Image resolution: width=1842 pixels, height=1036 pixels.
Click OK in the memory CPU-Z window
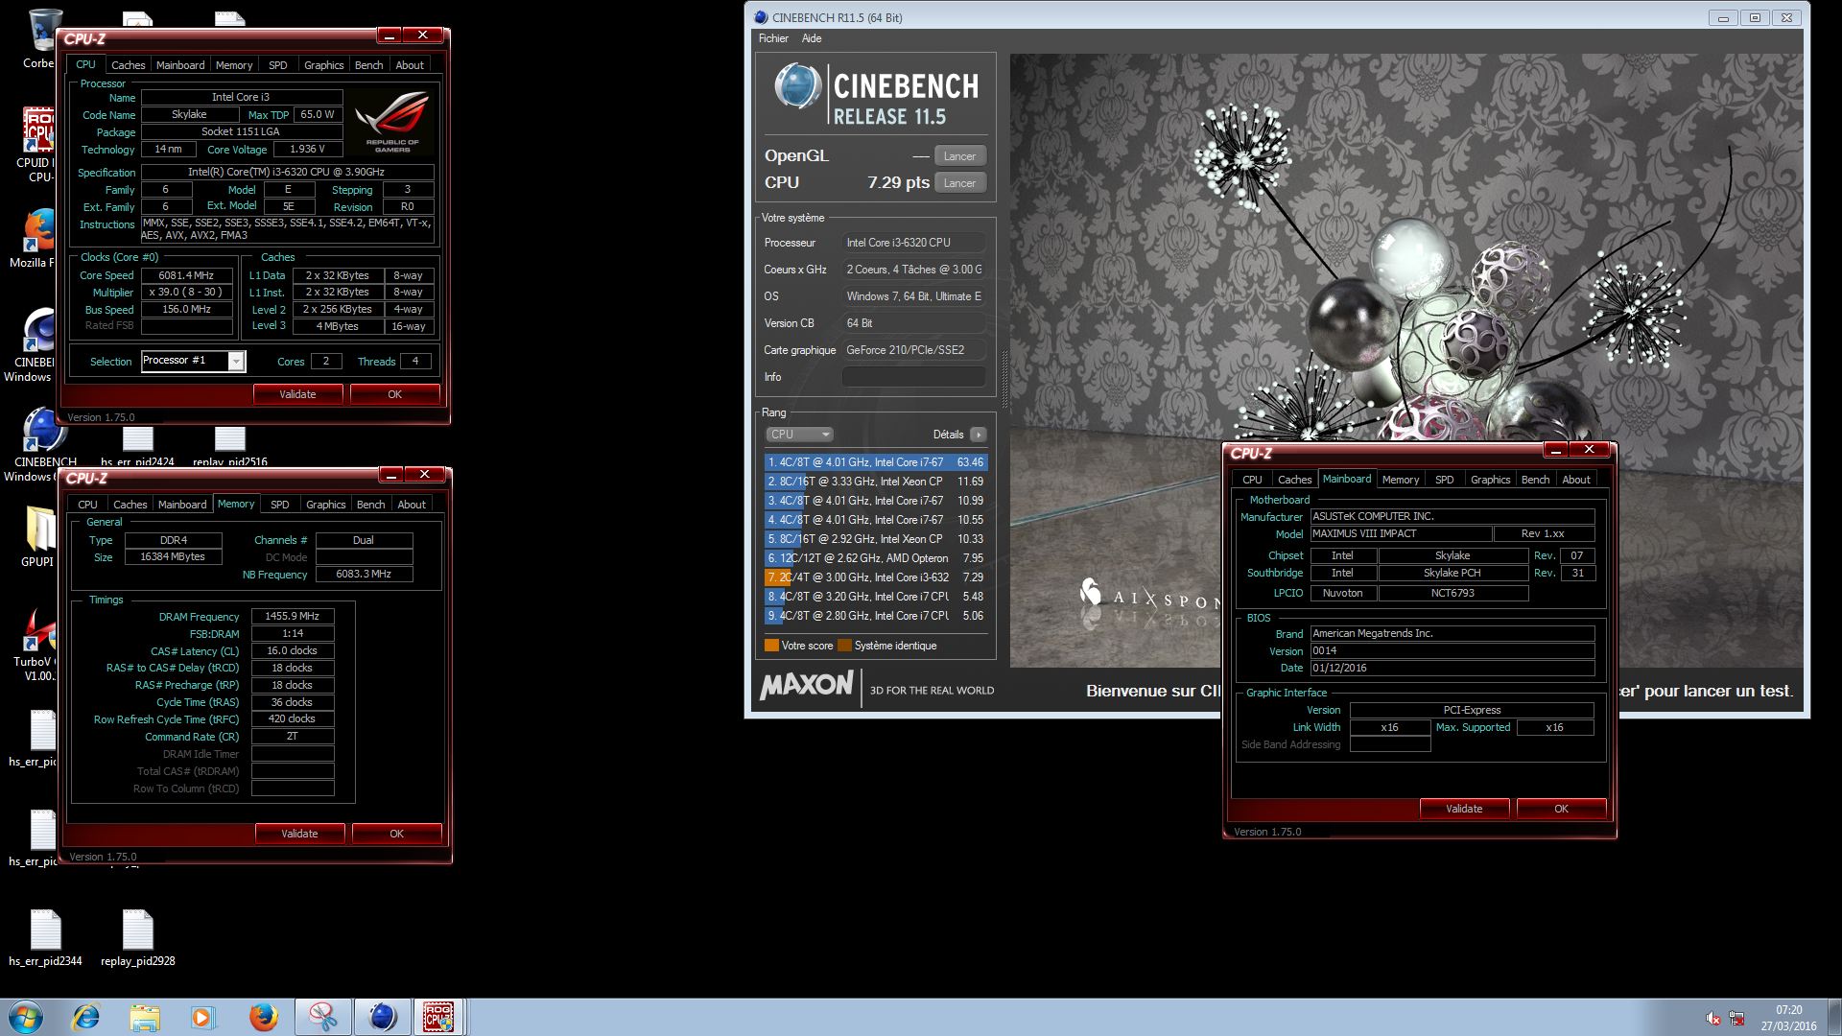pyautogui.click(x=396, y=834)
